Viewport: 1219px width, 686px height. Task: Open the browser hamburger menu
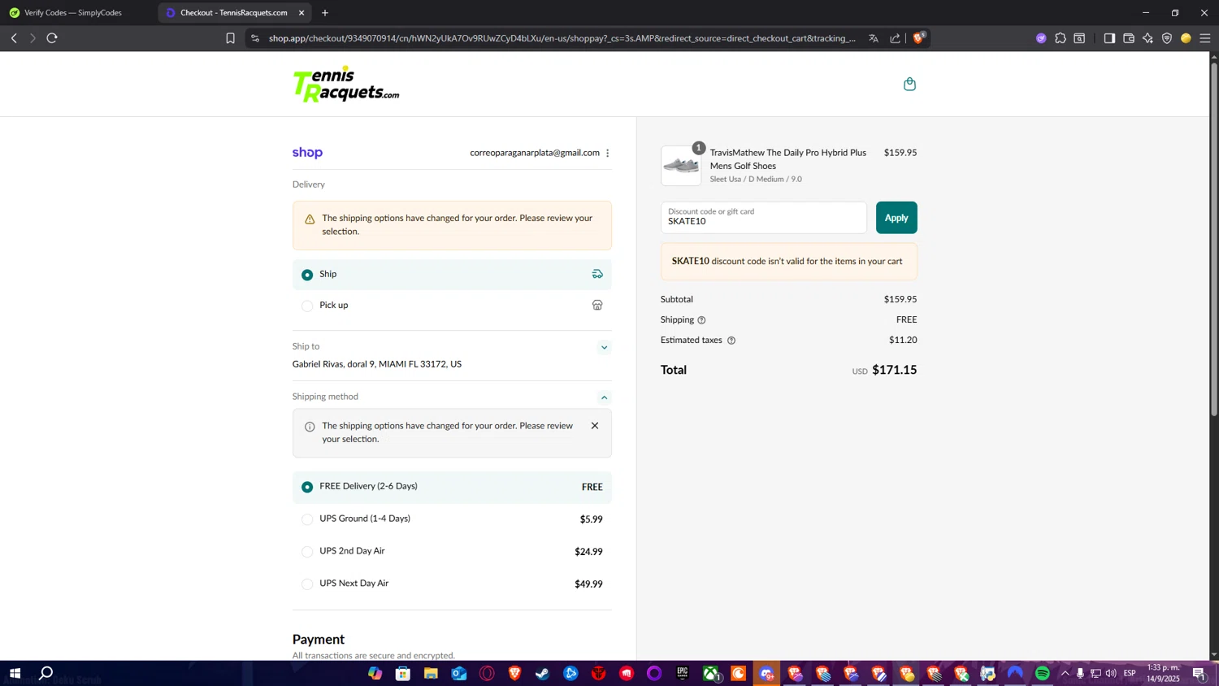click(1205, 38)
